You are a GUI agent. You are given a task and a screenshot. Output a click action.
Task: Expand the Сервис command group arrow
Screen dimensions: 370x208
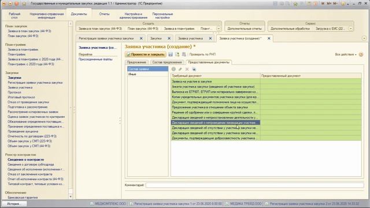[351, 28]
